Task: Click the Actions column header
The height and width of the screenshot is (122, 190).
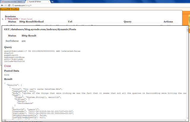Action: tap(168, 22)
